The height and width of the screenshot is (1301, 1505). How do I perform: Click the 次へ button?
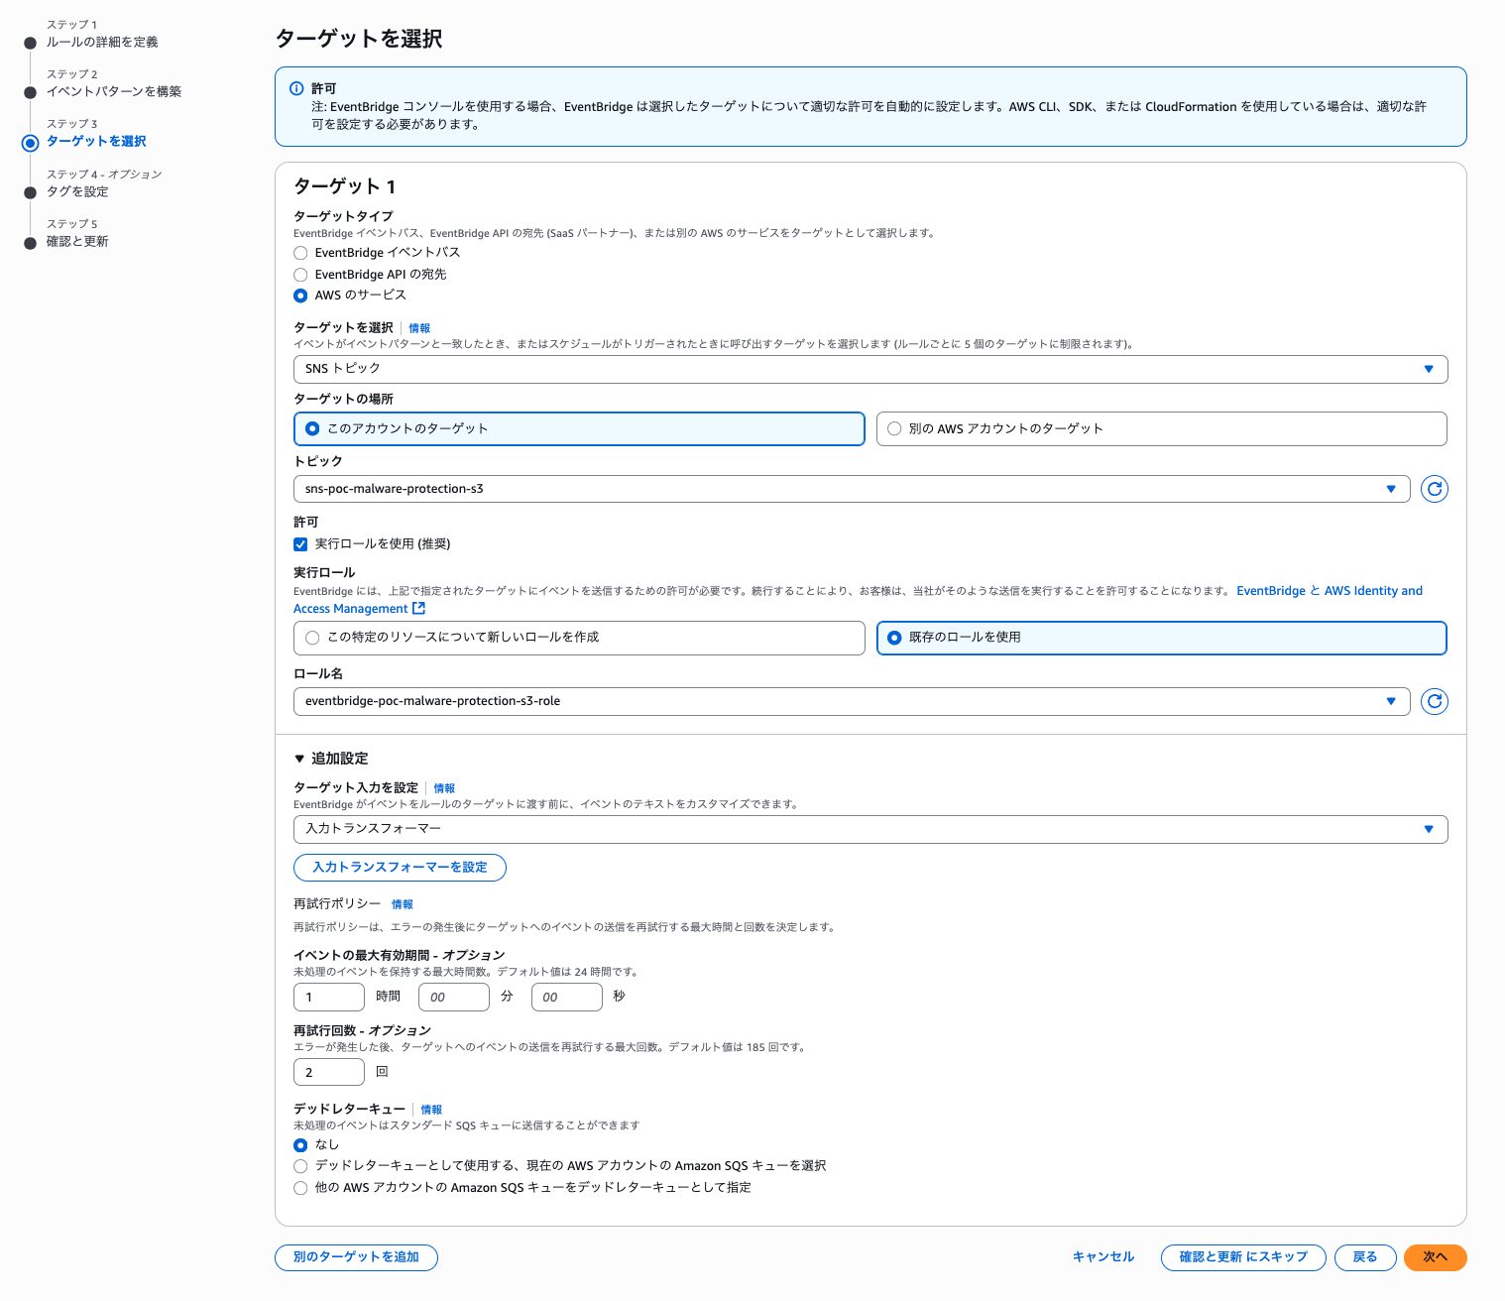pyautogui.click(x=1435, y=1257)
